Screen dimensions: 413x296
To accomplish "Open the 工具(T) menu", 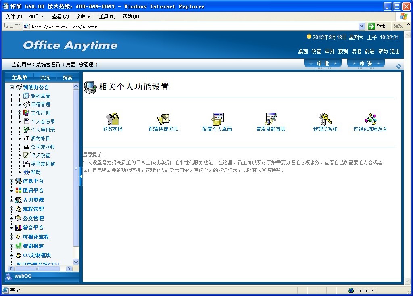I will point(107,17).
